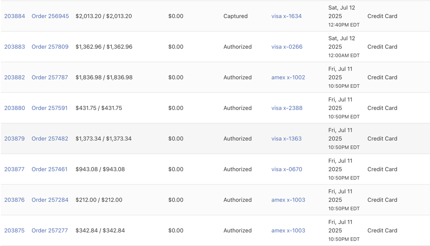Open Order 257809

(x=50, y=46)
